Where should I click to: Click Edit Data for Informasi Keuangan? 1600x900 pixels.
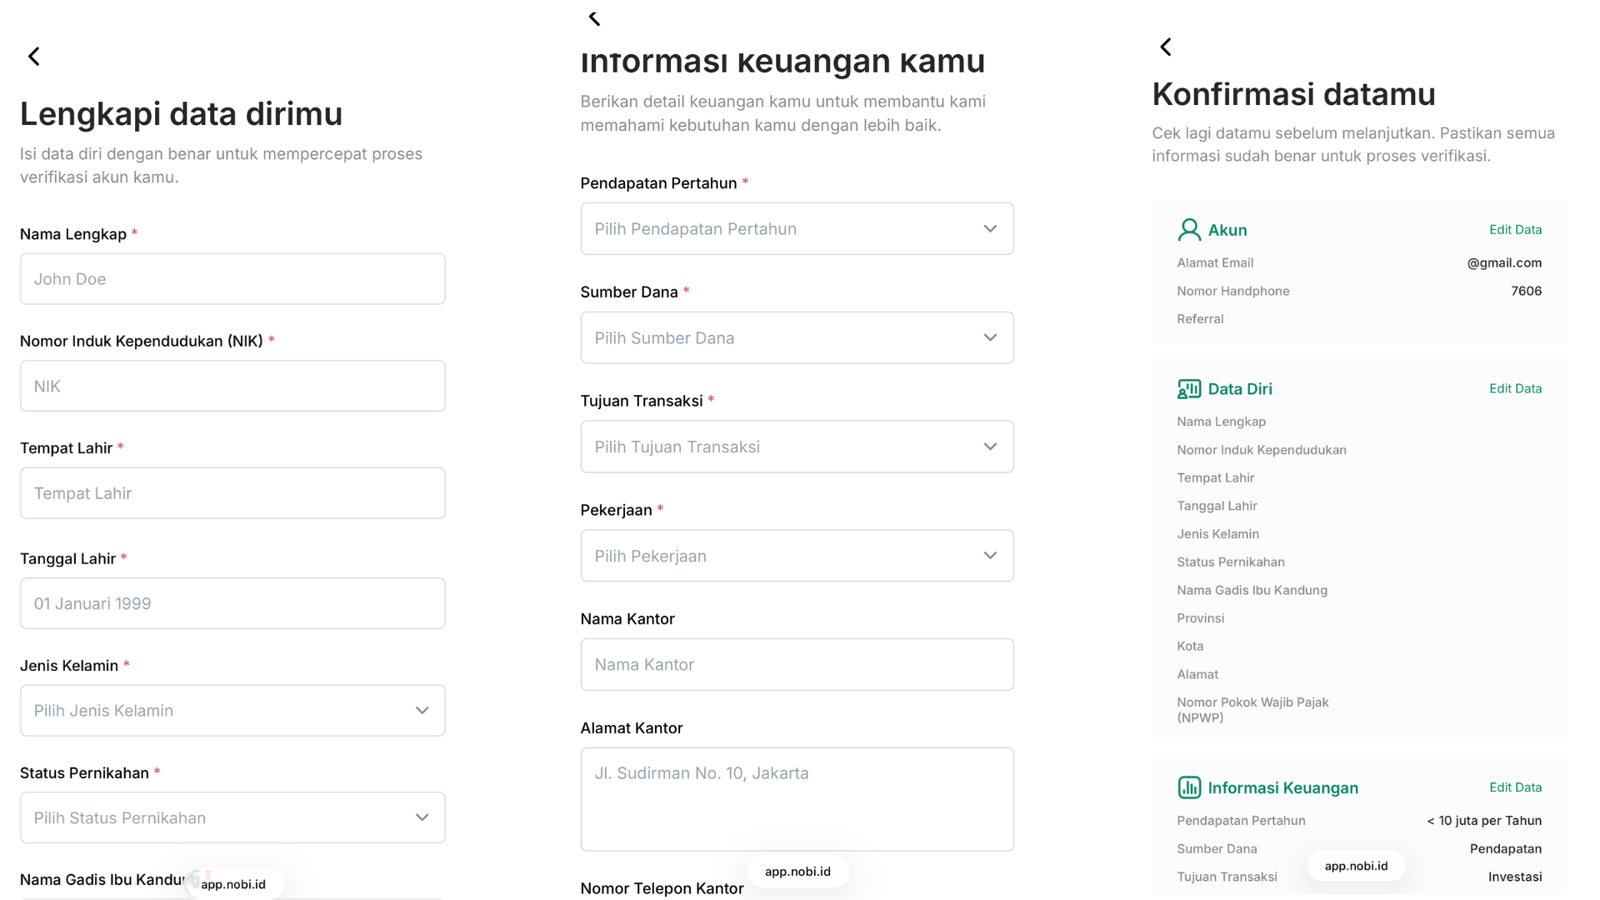[1515, 787]
